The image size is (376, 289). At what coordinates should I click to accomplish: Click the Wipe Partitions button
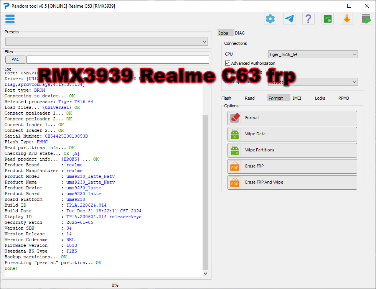coord(292,150)
